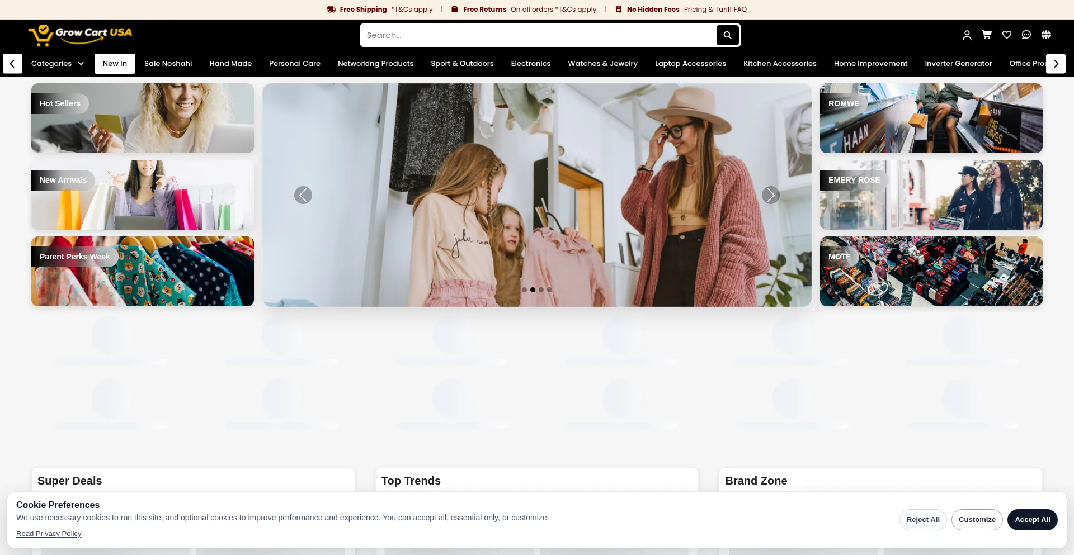
Task: Open Networking Products category
Action: (376, 64)
